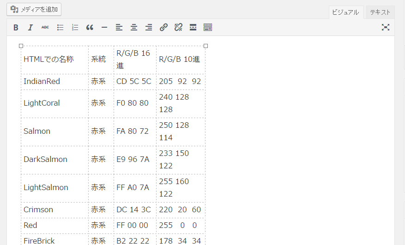Toggle bold formatting in the editor toolbar
This screenshot has width=405, height=245.
[16, 28]
